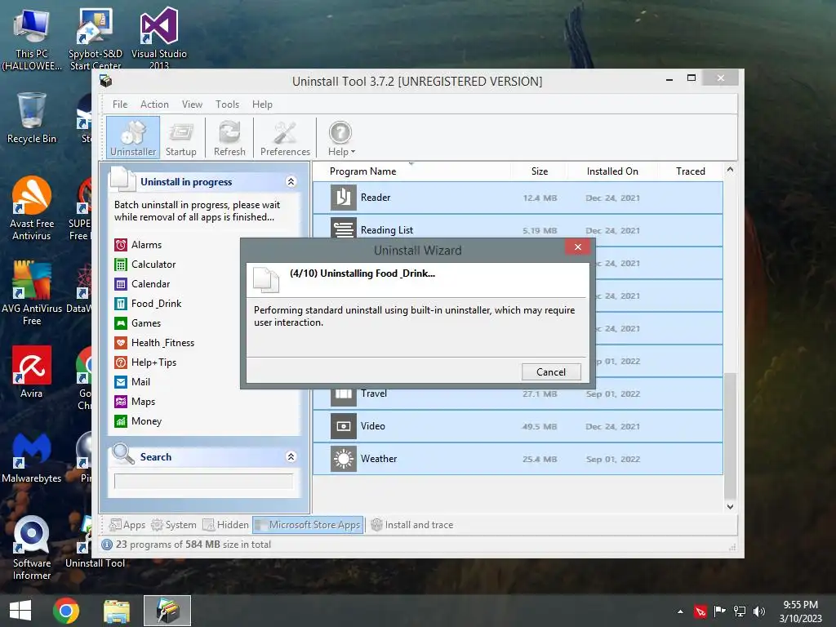Screen dimensions: 836x627
Task: Click the vertical scrollbar thumb in program list
Action: click(x=731, y=434)
